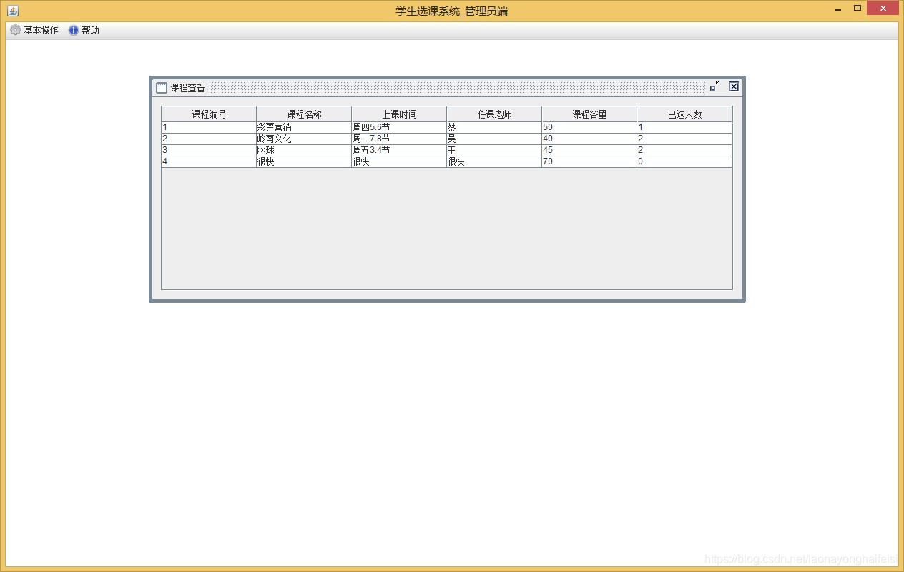904x572 pixels.
Task: Maximize the main application window
Action: (858, 9)
